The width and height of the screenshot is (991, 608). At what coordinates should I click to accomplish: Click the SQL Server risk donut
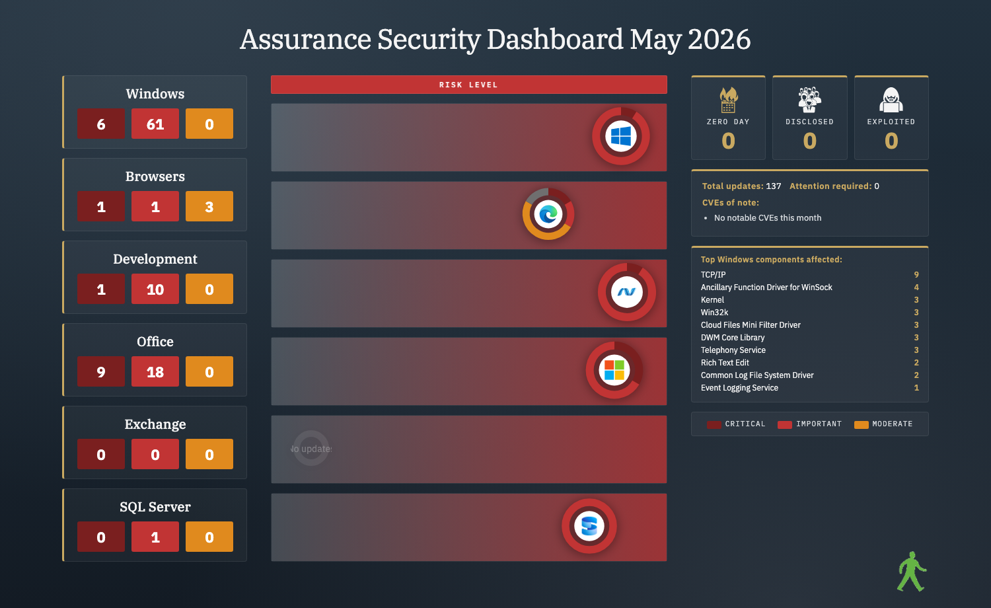pyautogui.click(x=589, y=526)
